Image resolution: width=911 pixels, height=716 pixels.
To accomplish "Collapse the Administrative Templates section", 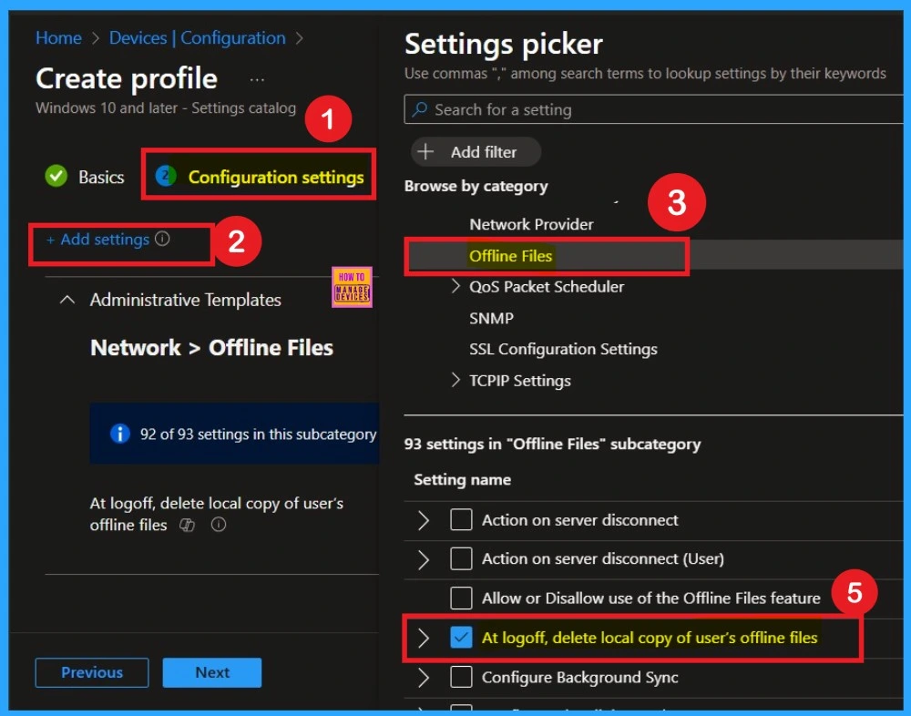I will coord(67,300).
